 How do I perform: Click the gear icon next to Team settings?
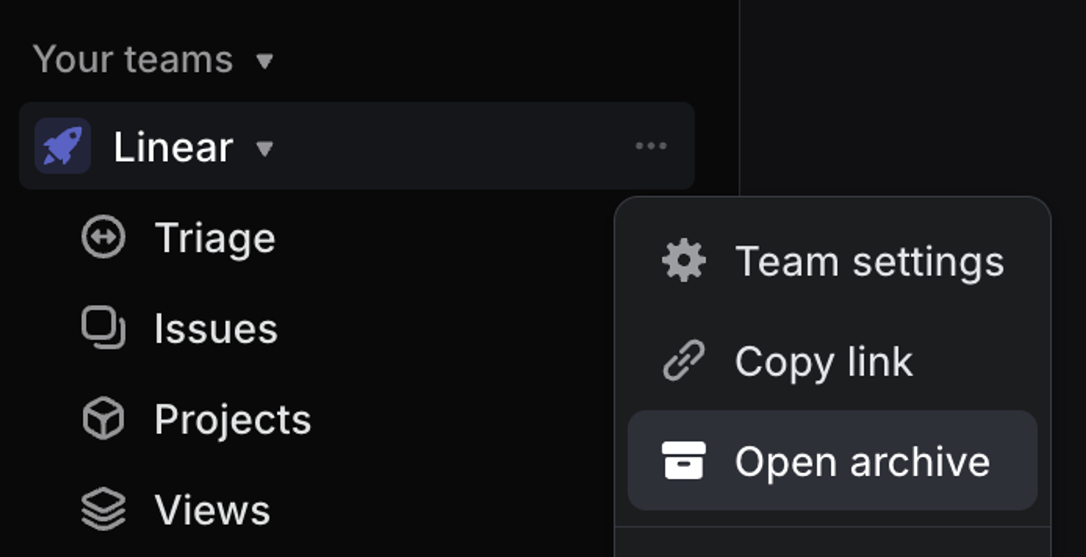pyautogui.click(x=684, y=261)
